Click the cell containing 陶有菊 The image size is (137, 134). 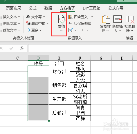pos(80,102)
